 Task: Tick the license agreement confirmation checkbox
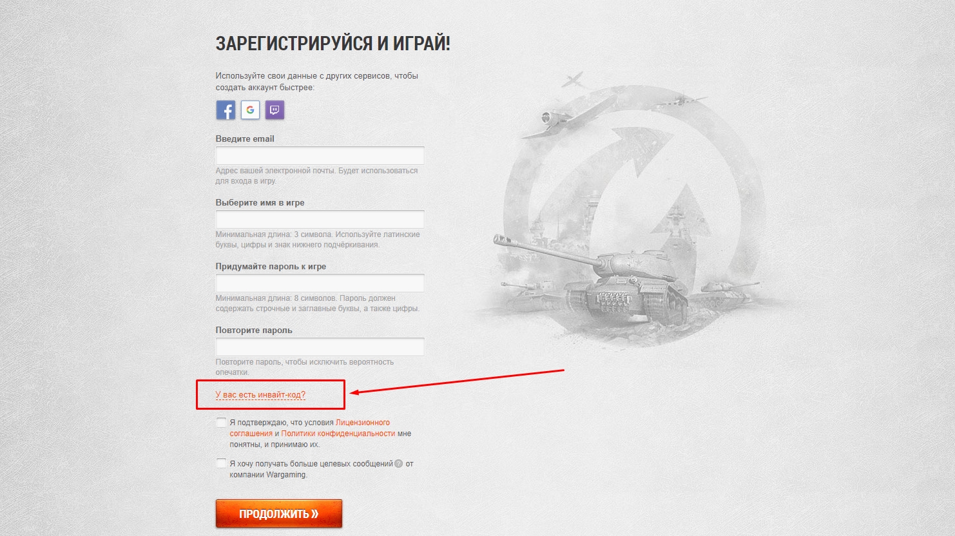[x=221, y=423]
